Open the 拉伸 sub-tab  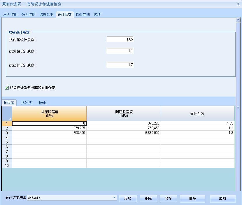point(42,103)
